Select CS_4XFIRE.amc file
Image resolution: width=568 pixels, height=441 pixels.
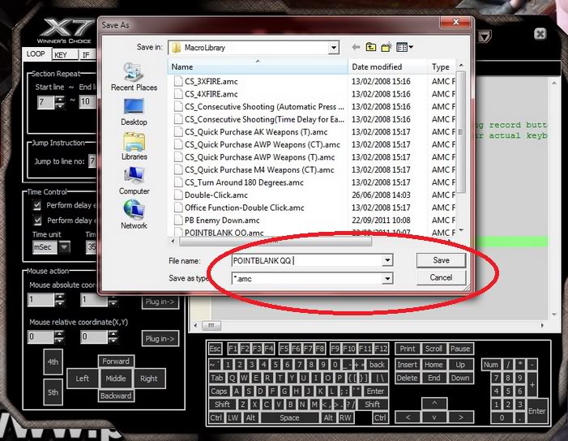click(211, 94)
